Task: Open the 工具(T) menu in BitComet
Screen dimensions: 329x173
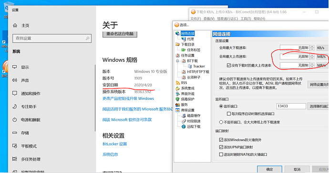Action: (x=246, y=19)
